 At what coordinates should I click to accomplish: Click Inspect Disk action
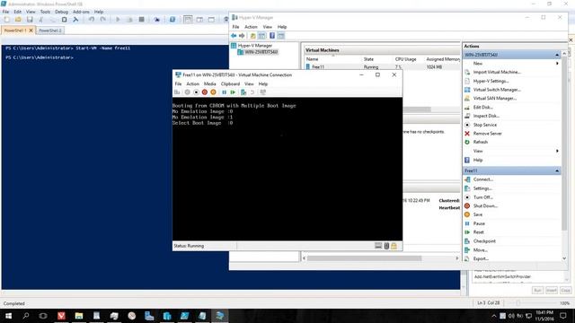[486, 116]
